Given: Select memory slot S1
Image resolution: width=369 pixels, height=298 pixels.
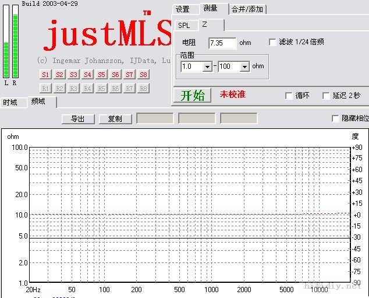Looking at the screenshot, I should click(45, 75).
